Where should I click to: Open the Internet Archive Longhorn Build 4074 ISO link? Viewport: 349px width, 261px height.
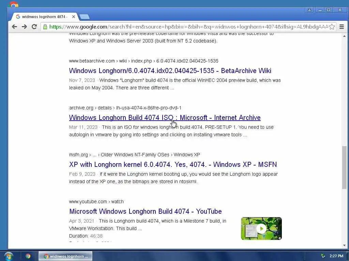165,117
